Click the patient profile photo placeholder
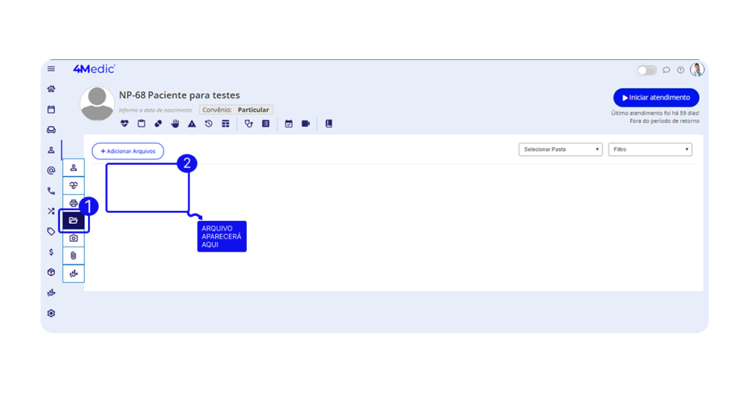Viewport: 750px width, 393px height. [x=97, y=104]
